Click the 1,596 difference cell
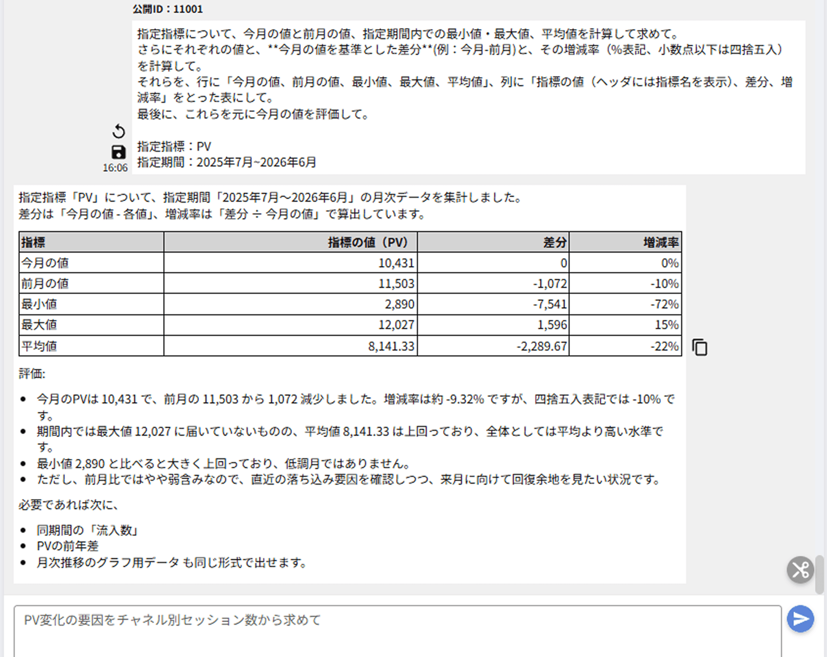This screenshot has width=827, height=657. [493, 325]
